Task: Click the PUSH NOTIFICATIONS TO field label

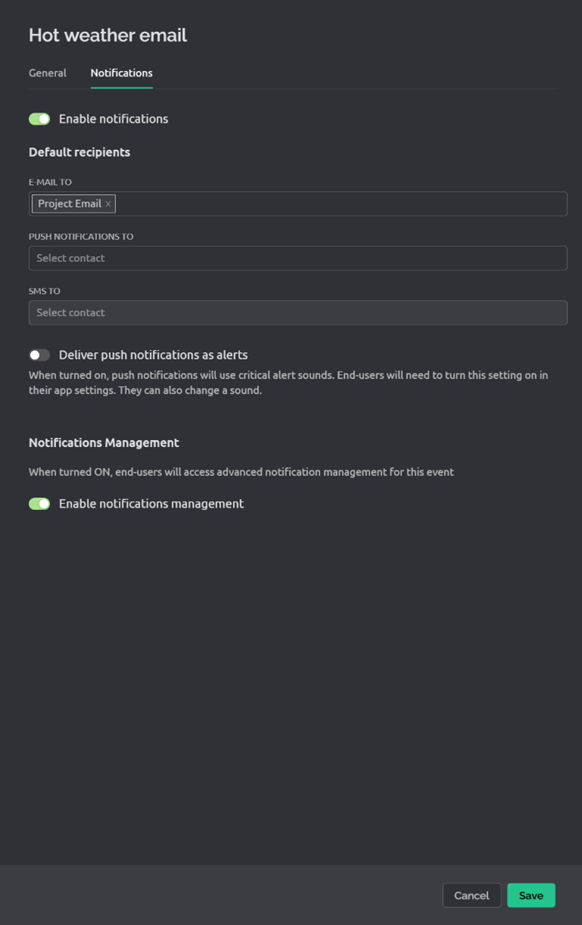Action: coord(81,237)
